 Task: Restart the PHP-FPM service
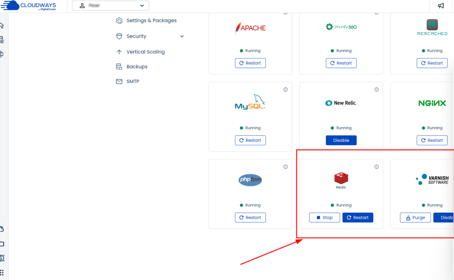point(250,218)
